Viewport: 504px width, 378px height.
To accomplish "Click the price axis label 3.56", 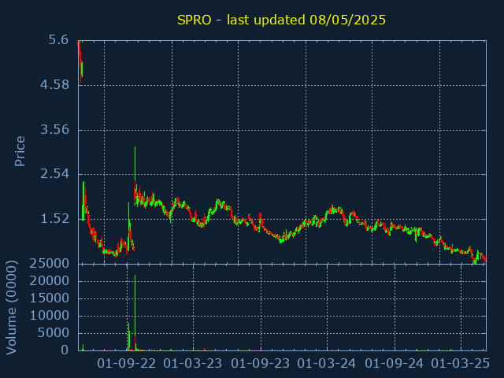I will click(54, 129).
